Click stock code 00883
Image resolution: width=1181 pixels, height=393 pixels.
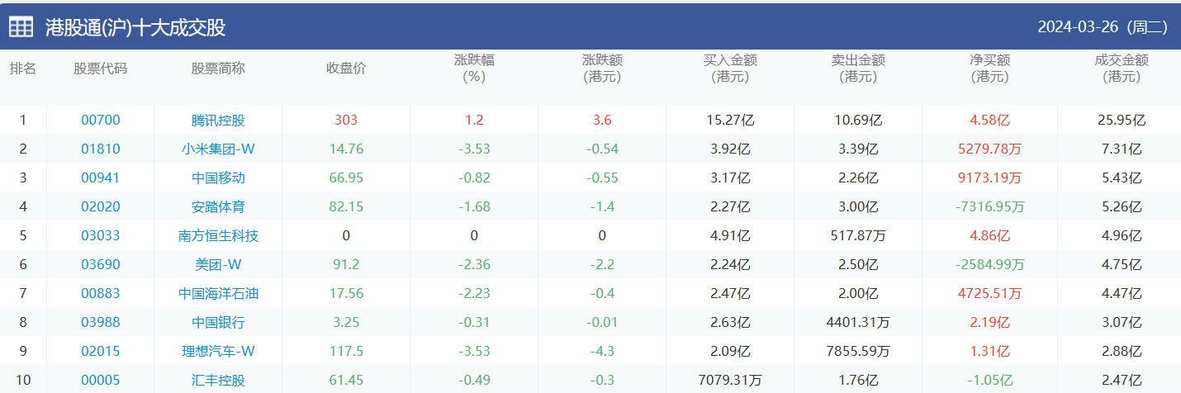coord(101,293)
